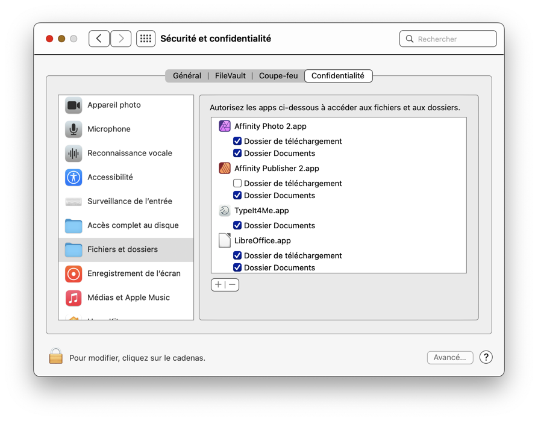Enable Dossier de téléchargement for Affinity Publisher 2
The height and width of the screenshot is (421, 538).
[237, 184]
